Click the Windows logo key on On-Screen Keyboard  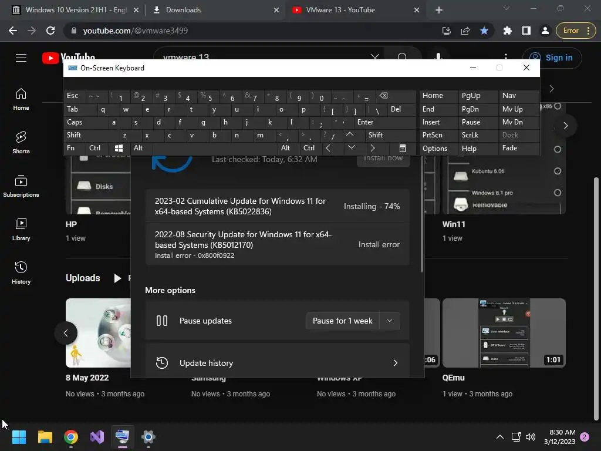pyautogui.click(x=119, y=149)
